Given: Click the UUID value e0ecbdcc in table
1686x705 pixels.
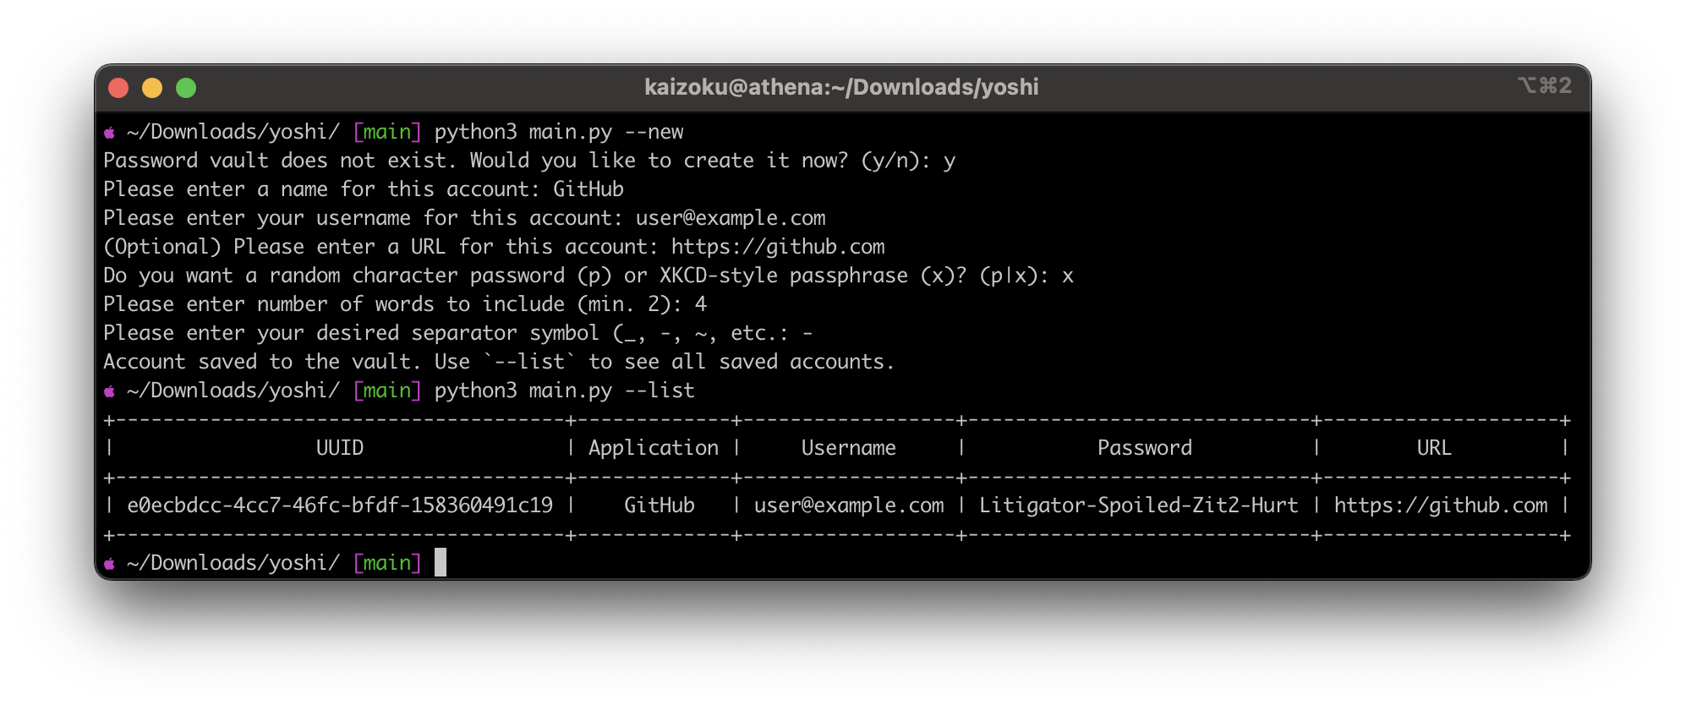Looking at the screenshot, I should click(340, 506).
